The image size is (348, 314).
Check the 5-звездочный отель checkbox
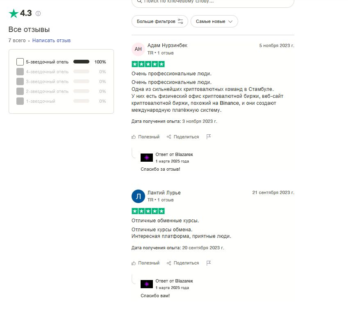coord(20,62)
